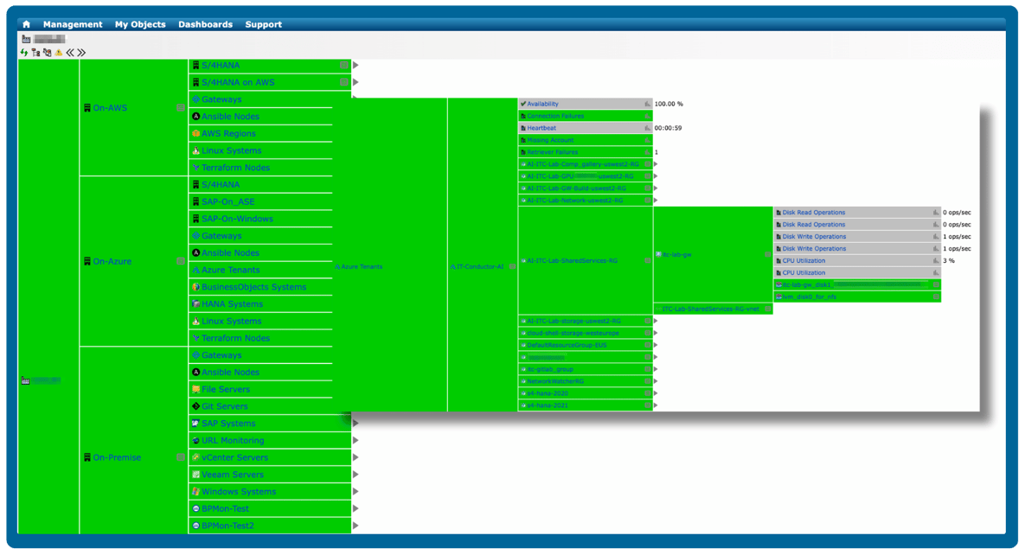Image resolution: width=1025 pixels, height=555 pixels.
Task: Open the Dashboards menu
Action: (205, 24)
